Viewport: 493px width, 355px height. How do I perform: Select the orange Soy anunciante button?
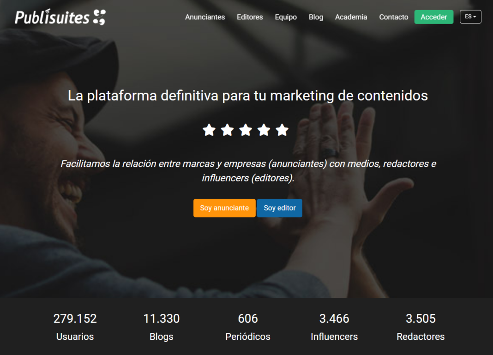(x=224, y=208)
